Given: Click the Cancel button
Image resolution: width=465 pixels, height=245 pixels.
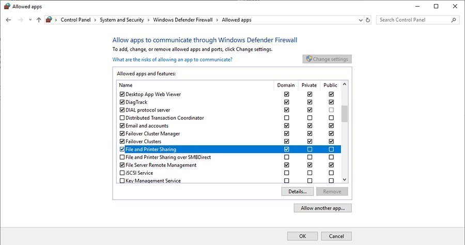Looking at the screenshot, I should [x=336, y=236].
